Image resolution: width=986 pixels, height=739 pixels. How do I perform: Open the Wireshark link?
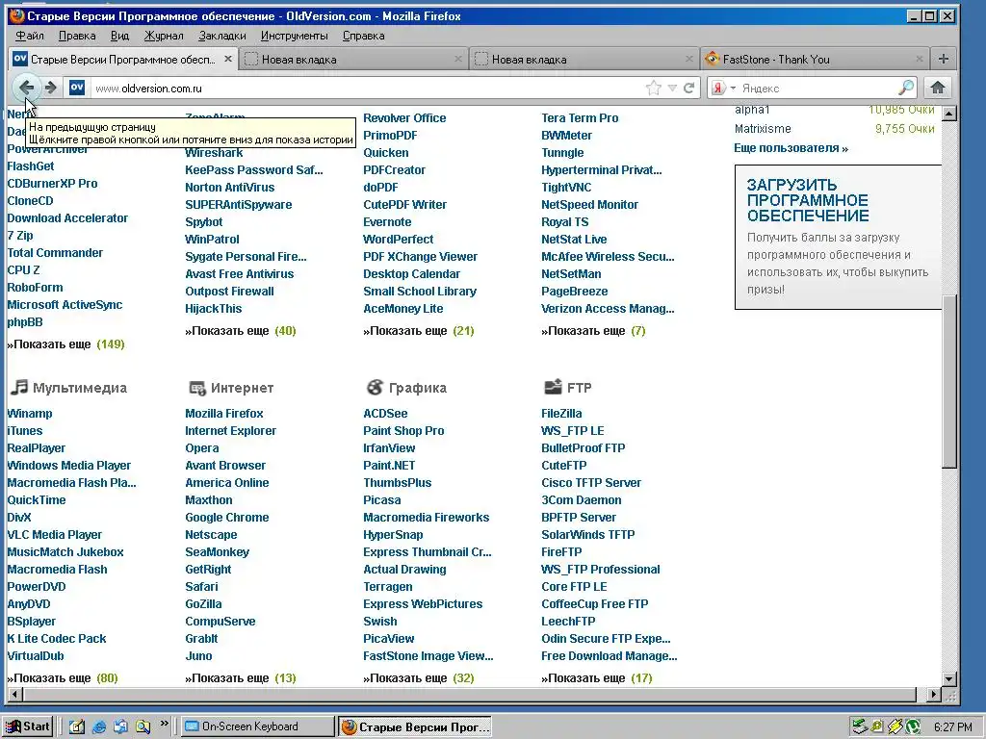pyautogui.click(x=214, y=153)
